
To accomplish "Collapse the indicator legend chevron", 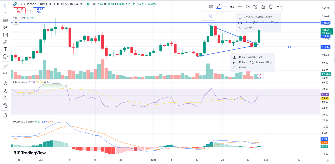I will [x=16, y=23].
